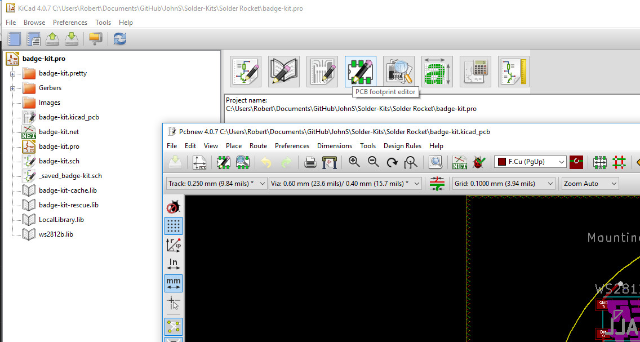Open schematic library editor launcher icon

[x=284, y=72]
